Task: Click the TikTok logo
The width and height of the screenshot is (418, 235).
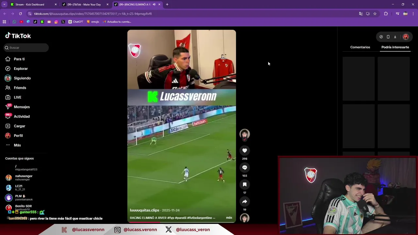Action: pyautogui.click(x=18, y=36)
